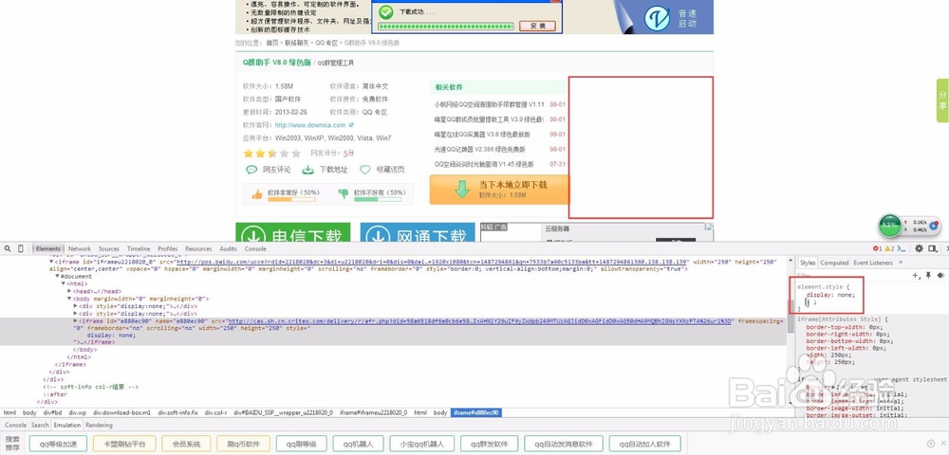Switch to the Sources tab
Image resolution: width=949 pixels, height=455 pixels.
tap(109, 248)
